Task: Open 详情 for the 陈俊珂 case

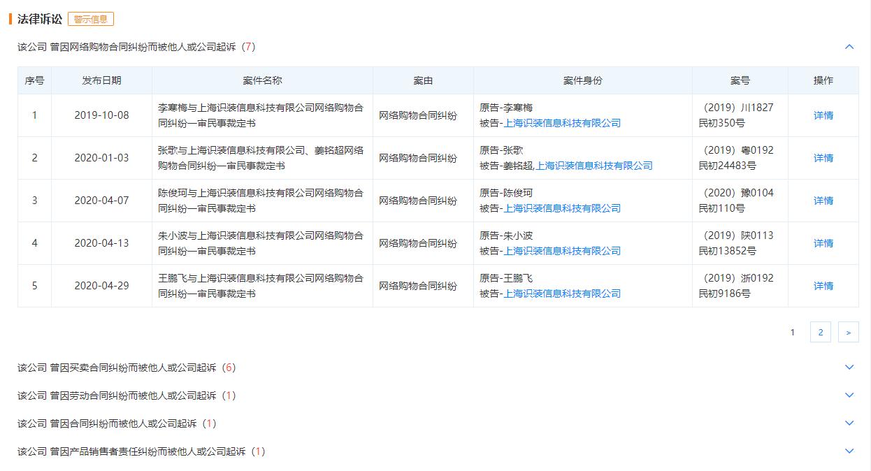Action: pyautogui.click(x=823, y=201)
